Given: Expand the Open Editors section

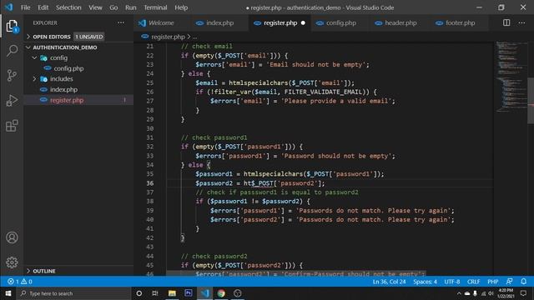Looking at the screenshot, I should pyautogui.click(x=28, y=37).
